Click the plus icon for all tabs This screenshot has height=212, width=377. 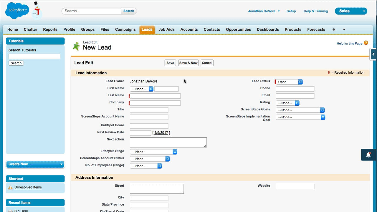pyautogui.click(x=334, y=29)
